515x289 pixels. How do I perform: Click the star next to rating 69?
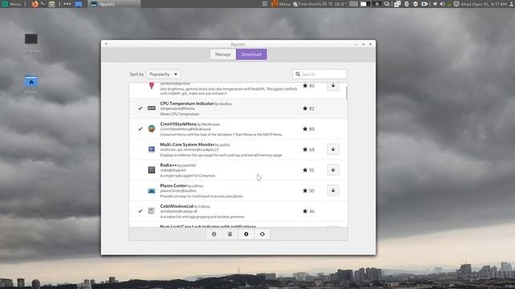click(305, 149)
